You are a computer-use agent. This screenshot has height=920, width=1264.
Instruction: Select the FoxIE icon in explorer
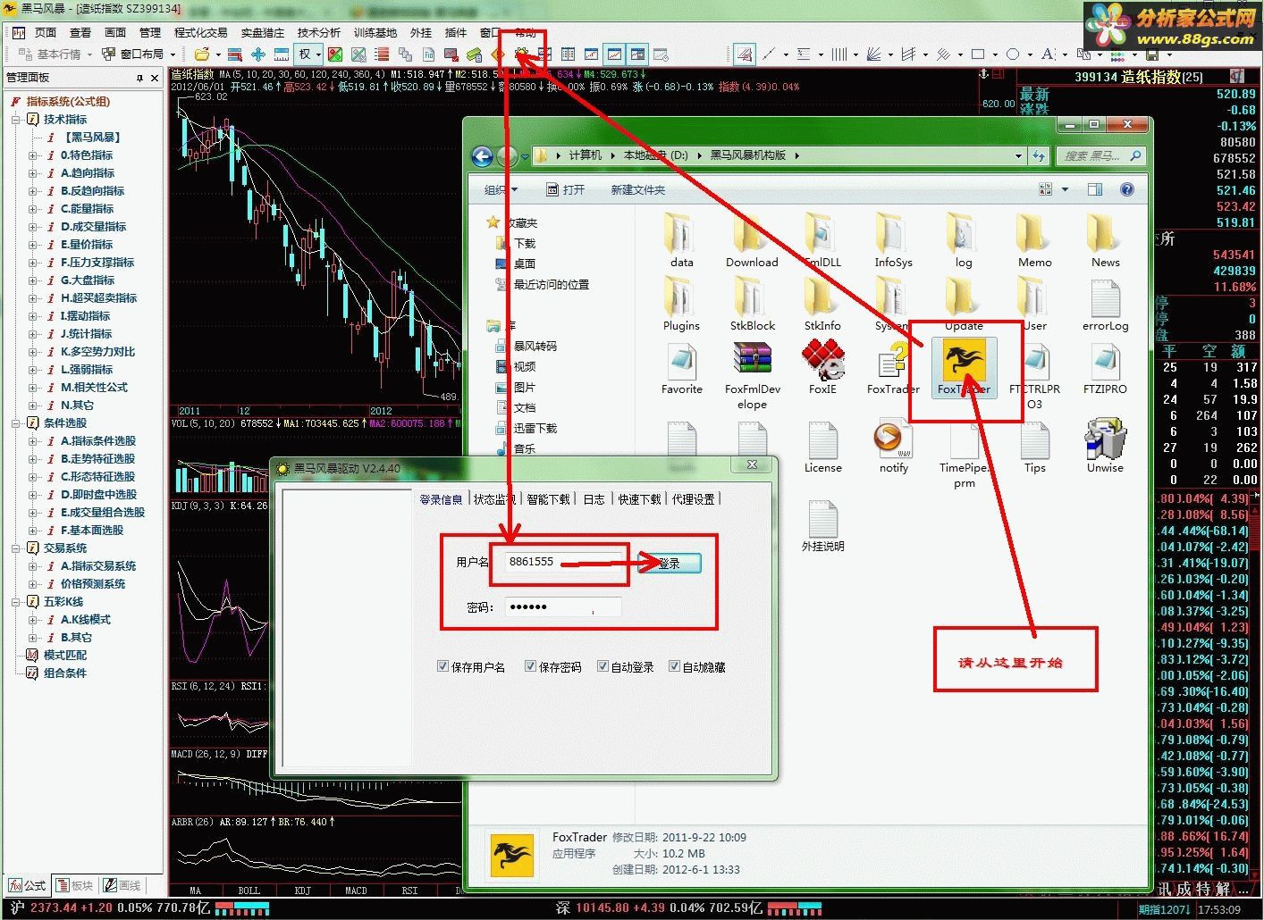click(x=822, y=367)
